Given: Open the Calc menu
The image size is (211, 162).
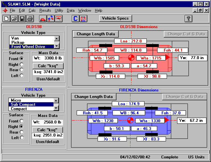Looking at the screenshot, I should (32, 10).
